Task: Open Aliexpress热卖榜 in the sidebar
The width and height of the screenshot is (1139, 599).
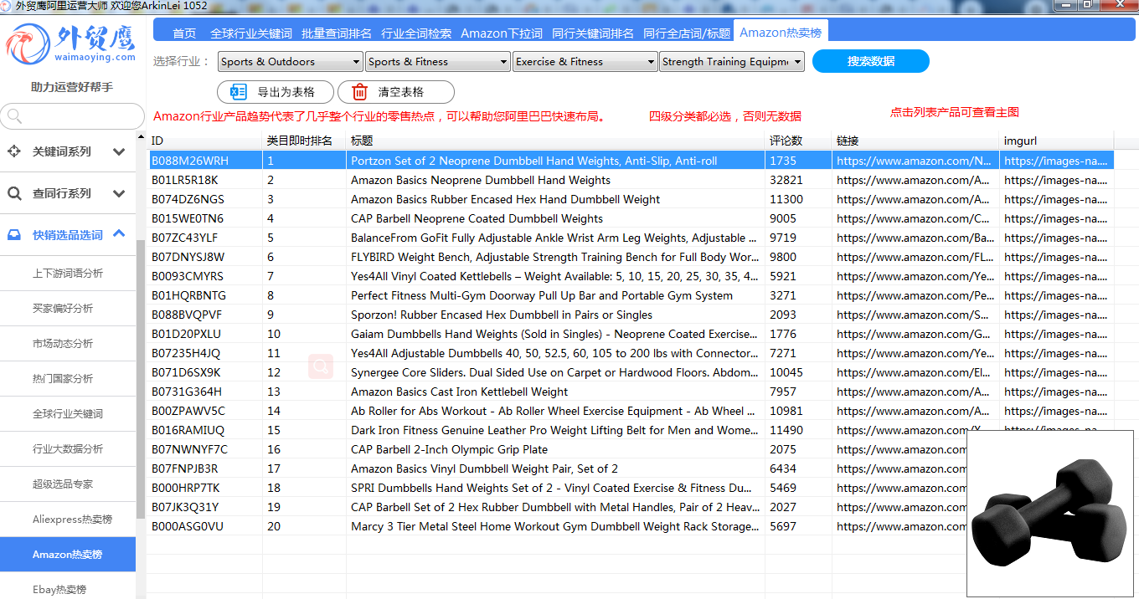Action: pyautogui.click(x=68, y=520)
